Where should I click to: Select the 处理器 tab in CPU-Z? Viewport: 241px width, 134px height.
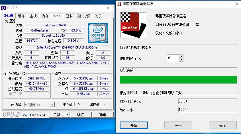click(8, 16)
